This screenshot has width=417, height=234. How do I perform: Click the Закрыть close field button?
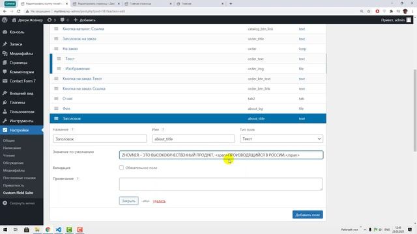coord(129,201)
